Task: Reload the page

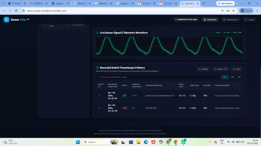Action: click(x=16, y=11)
